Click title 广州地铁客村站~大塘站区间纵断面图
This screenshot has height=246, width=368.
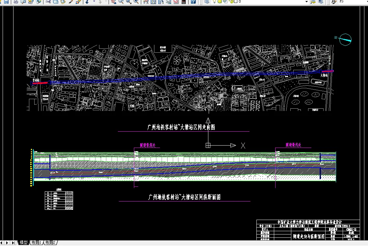tap(184, 197)
